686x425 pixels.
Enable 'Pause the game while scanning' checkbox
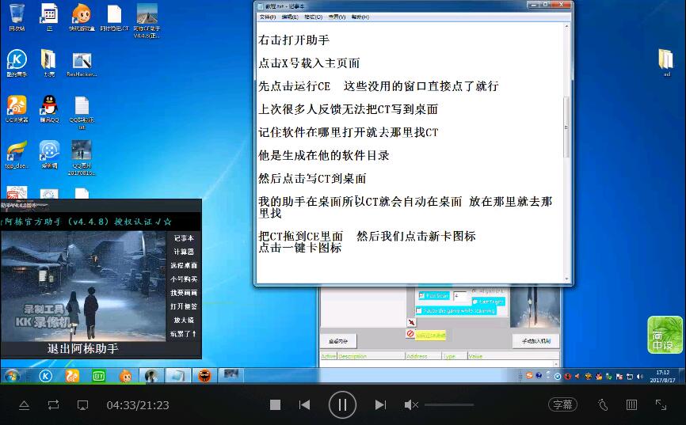point(419,311)
